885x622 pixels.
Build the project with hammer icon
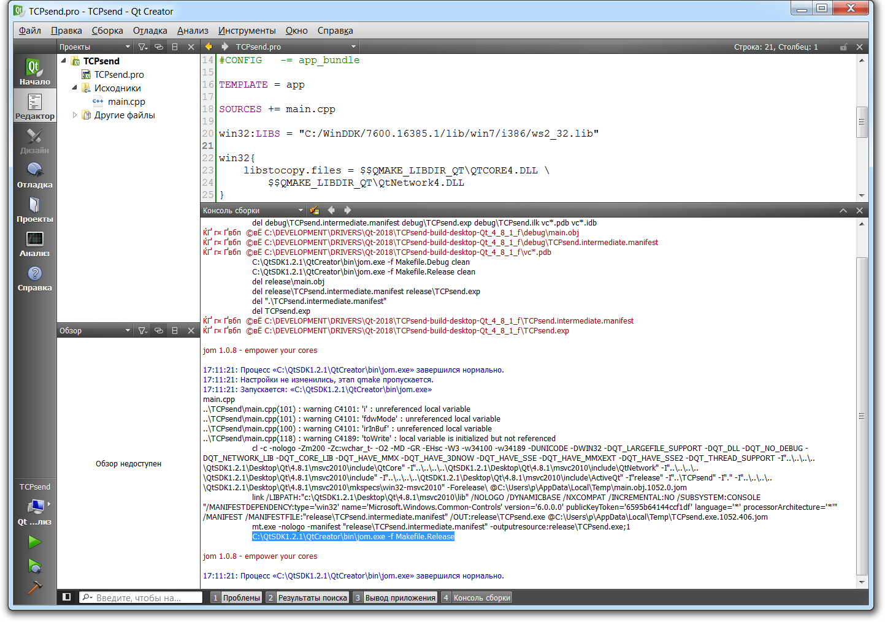pos(35,587)
